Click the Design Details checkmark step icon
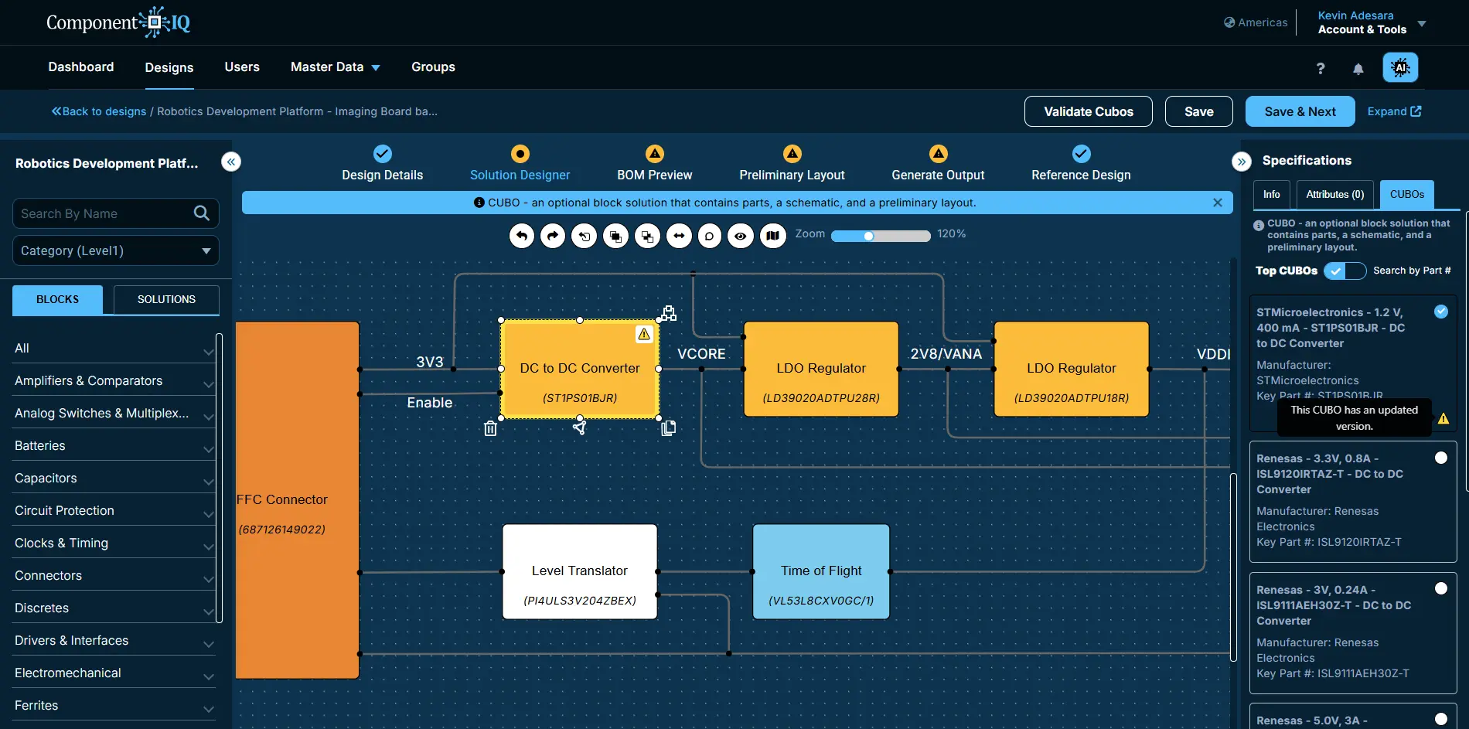The image size is (1469, 729). (x=383, y=153)
